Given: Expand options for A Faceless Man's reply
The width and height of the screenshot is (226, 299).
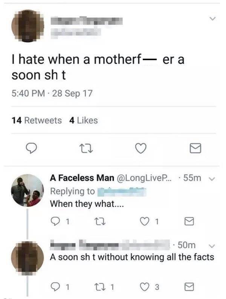Looking at the screenshot, I should click(212, 178).
